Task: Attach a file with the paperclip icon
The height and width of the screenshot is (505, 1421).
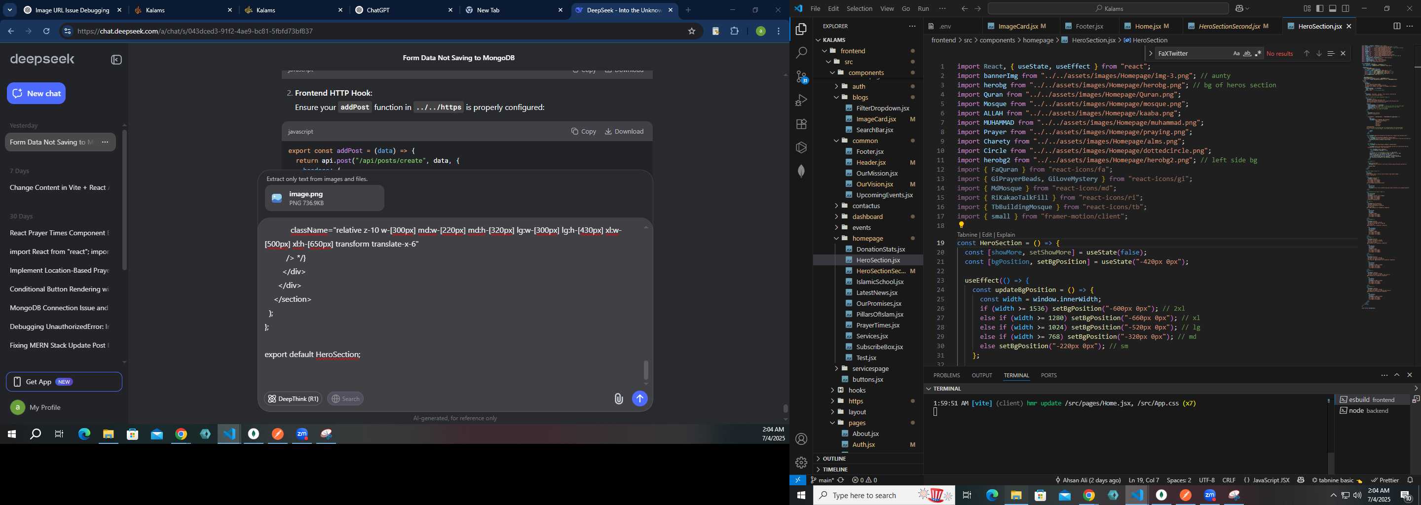Action: 618,398
